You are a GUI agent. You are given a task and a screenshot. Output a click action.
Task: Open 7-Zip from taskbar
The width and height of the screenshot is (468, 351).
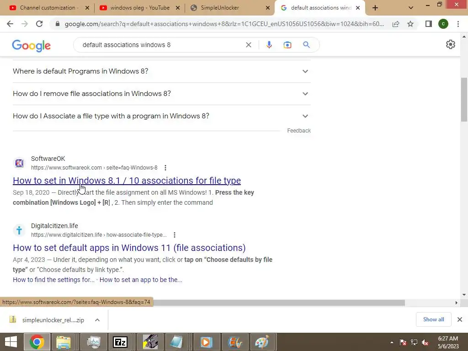click(x=120, y=342)
